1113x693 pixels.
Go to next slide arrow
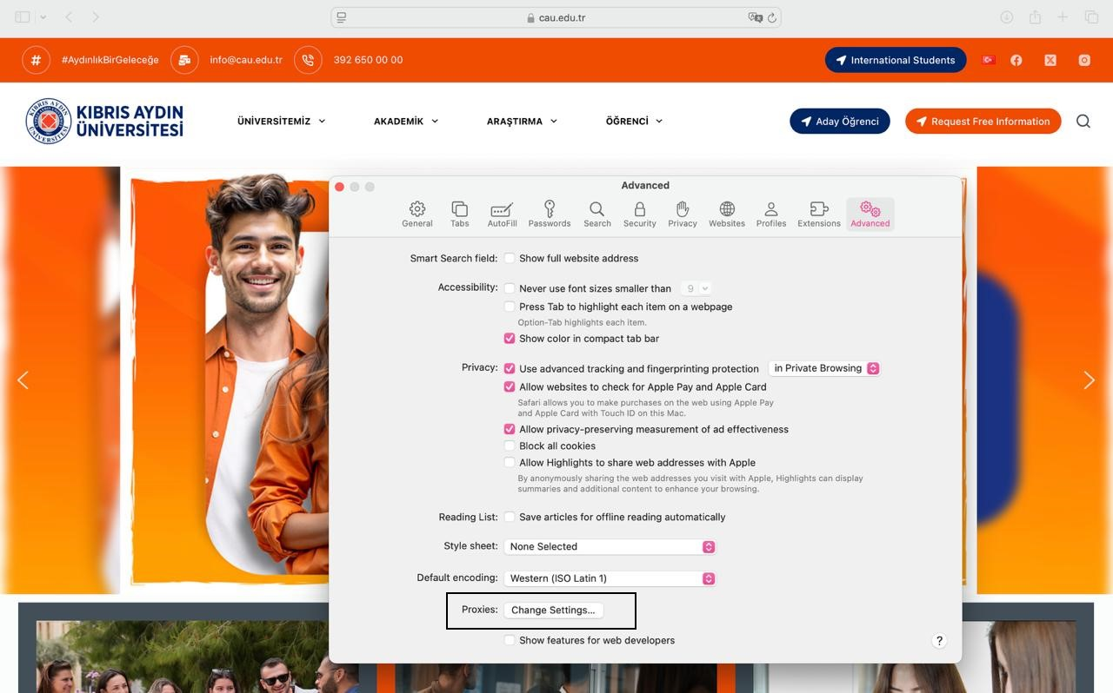click(x=1089, y=380)
